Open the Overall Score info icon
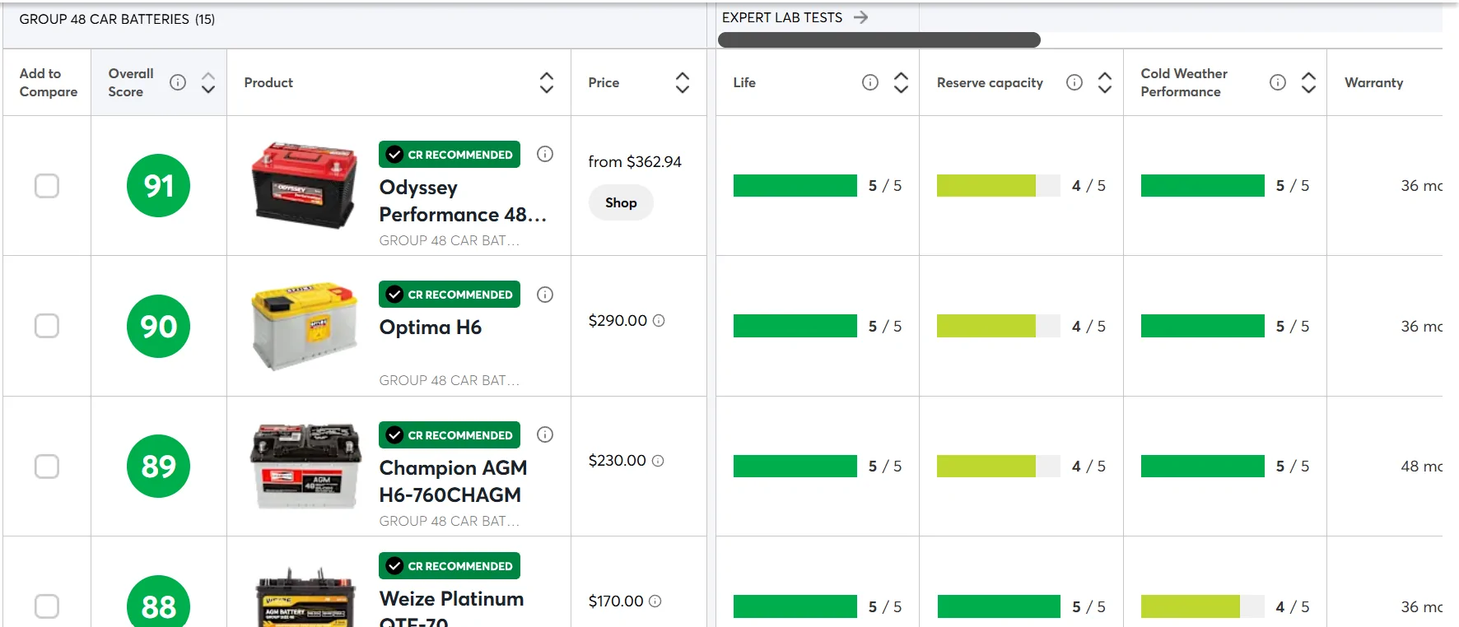The width and height of the screenshot is (1459, 627). [x=178, y=82]
